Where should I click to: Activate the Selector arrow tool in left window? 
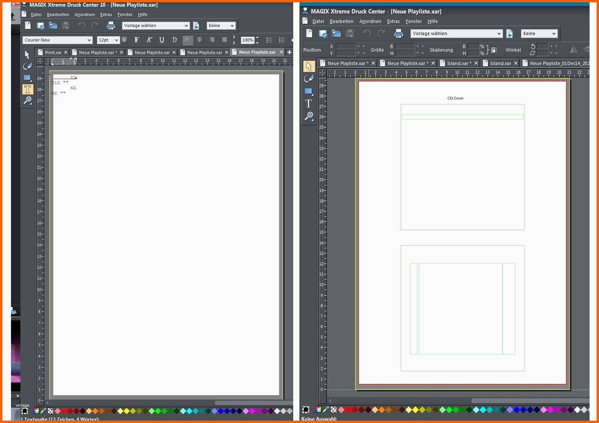27,54
